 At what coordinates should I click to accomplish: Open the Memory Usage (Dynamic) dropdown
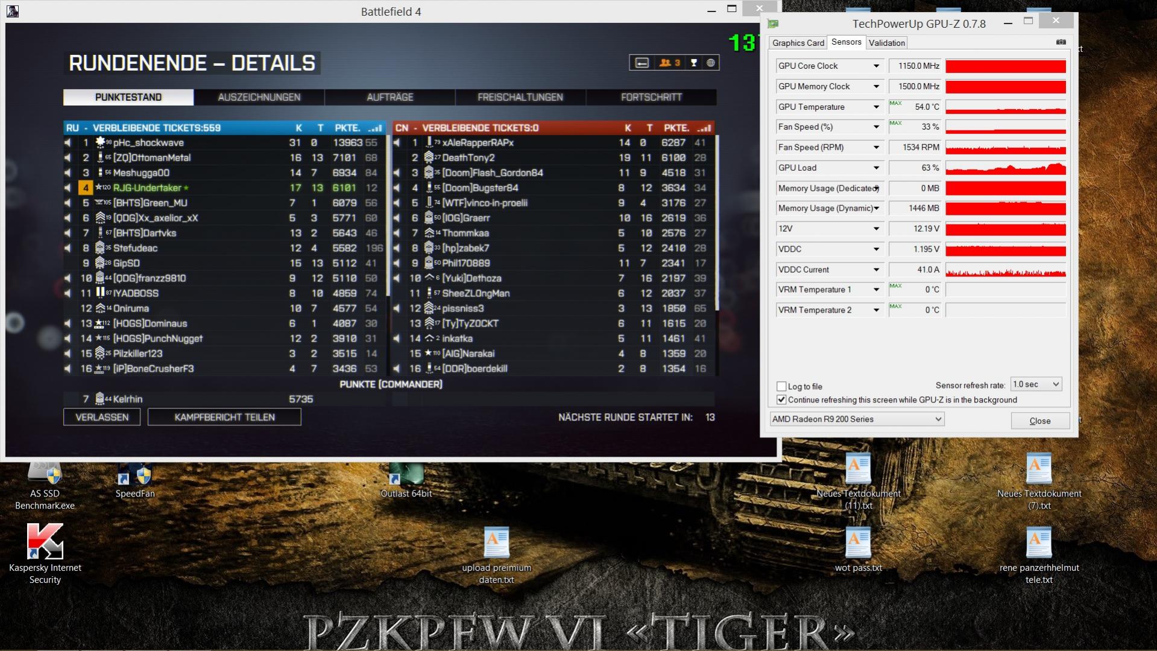876,209
